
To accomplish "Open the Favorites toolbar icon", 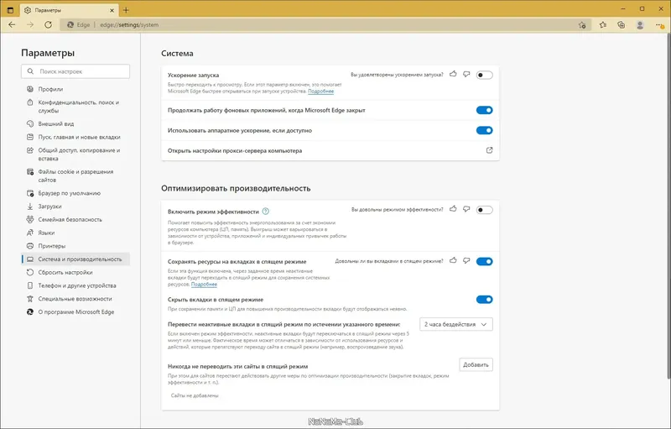I will [603, 25].
